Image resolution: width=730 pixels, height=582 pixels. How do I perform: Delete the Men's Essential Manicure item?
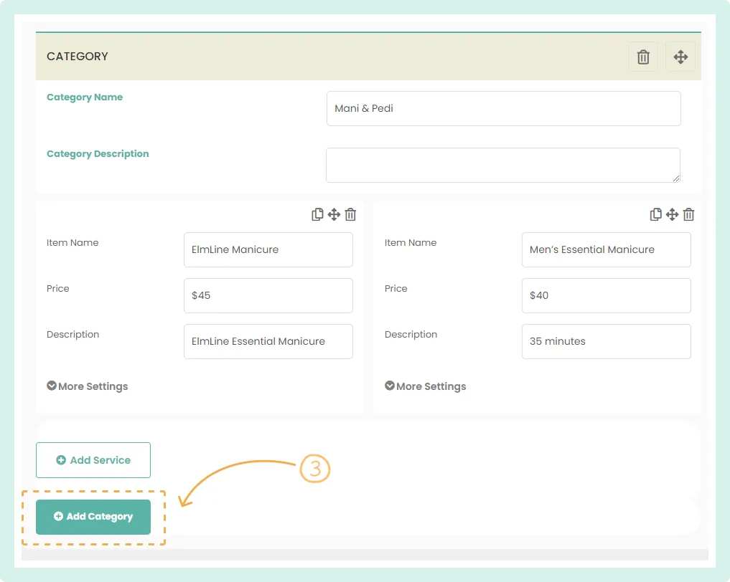coord(688,214)
